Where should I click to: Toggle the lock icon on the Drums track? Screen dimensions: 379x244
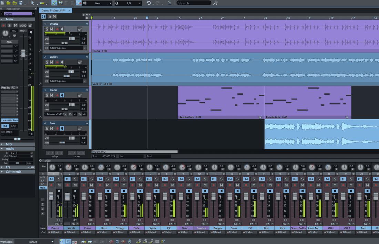(x=80, y=29)
